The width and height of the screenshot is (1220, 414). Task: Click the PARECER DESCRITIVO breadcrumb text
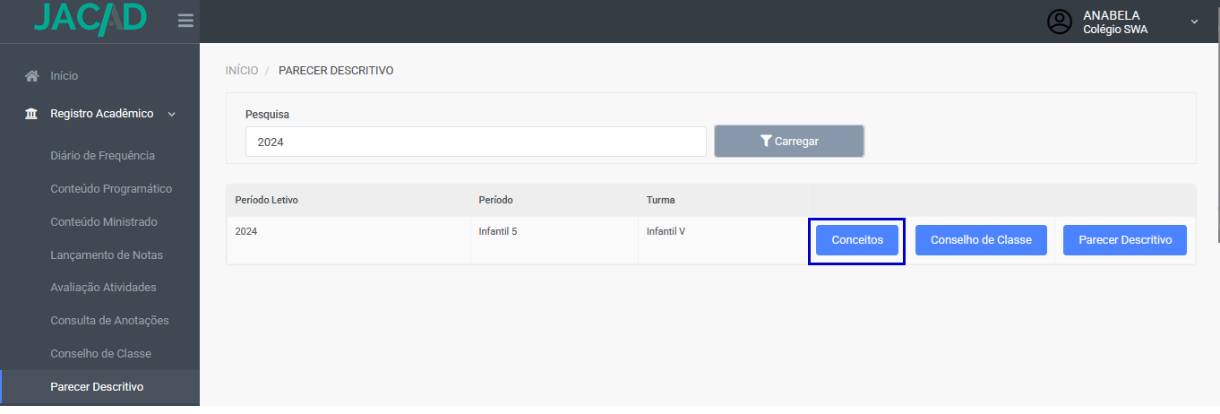coord(336,70)
